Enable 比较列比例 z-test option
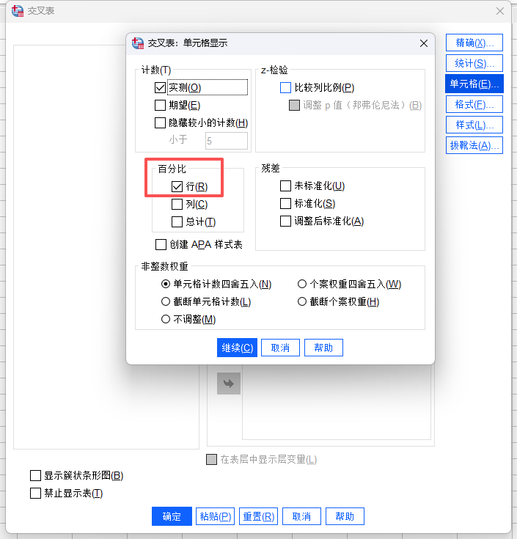 pyautogui.click(x=286, y=87)
